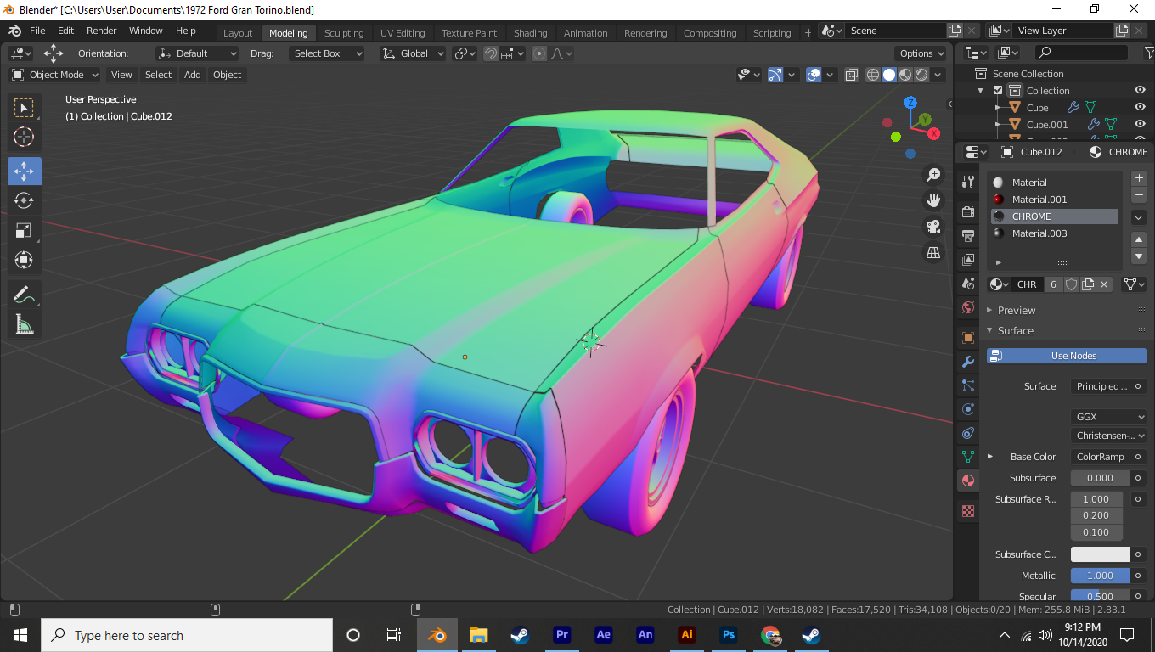Viewport: 1155px width, 652px height.
Task: Toggle proportional editing icon
Action: [x=539, y=53]
